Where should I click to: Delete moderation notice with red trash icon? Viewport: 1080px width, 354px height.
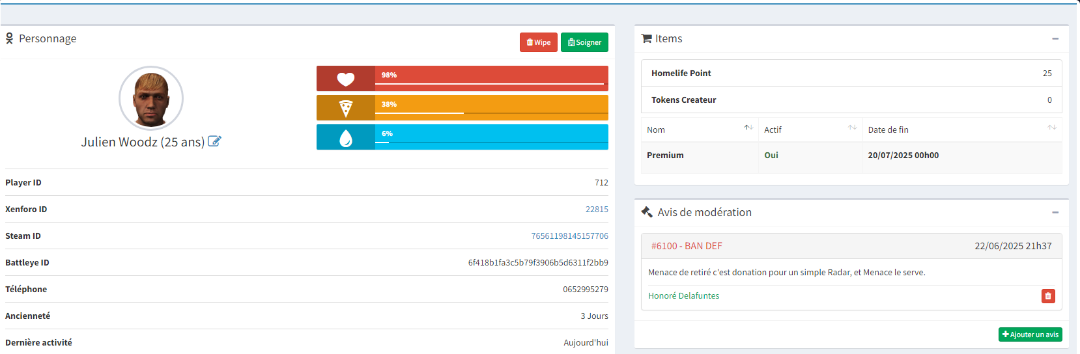(x=1047, y=296)
